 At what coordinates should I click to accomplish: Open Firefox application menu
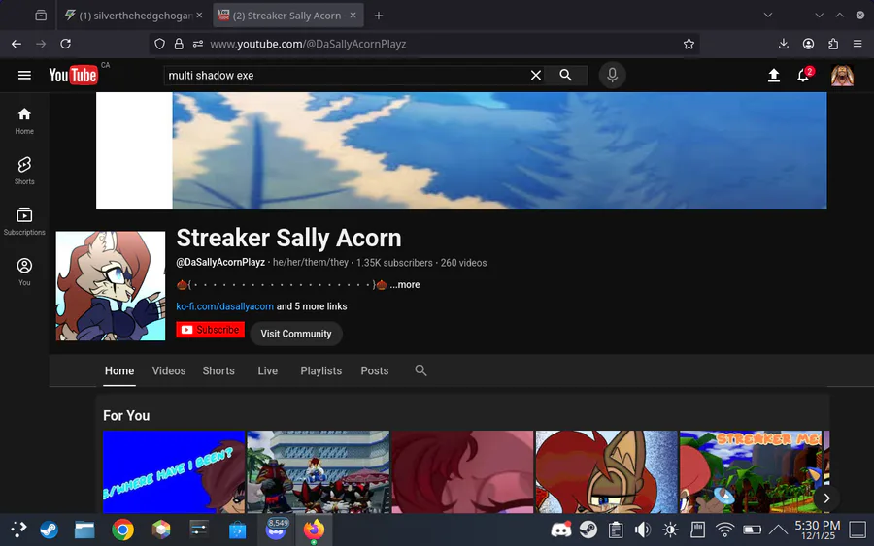coord(857,44)
